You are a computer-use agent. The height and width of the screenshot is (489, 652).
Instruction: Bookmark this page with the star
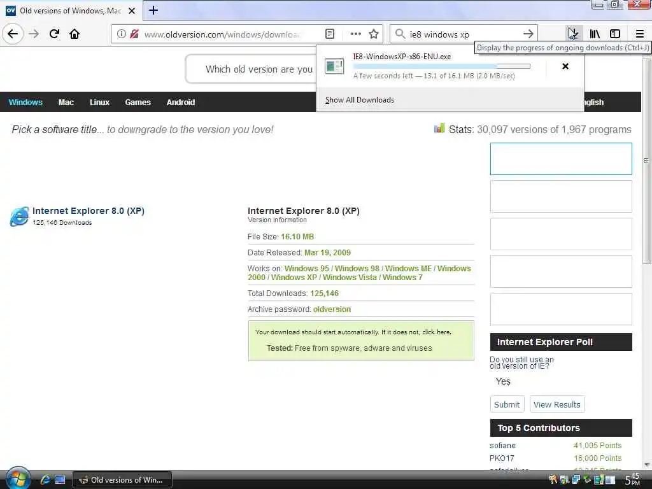point(374,34)
